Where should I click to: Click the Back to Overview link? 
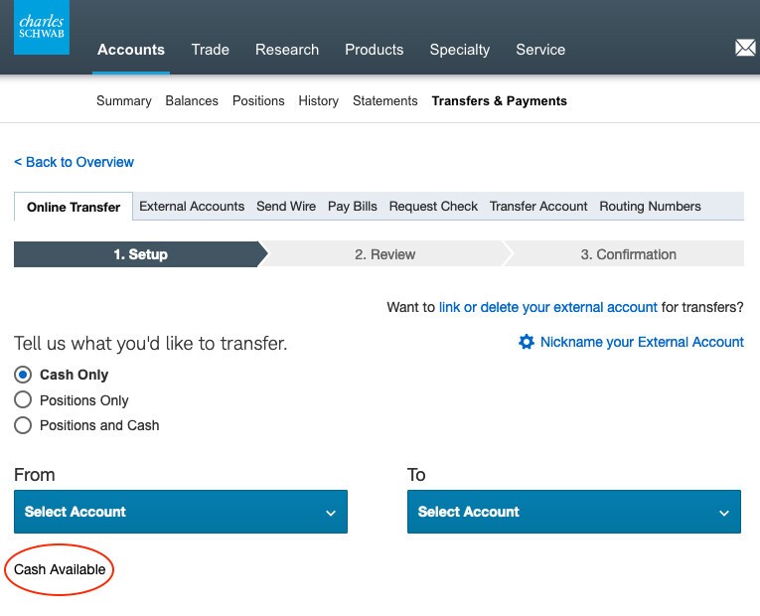point(74,162)
